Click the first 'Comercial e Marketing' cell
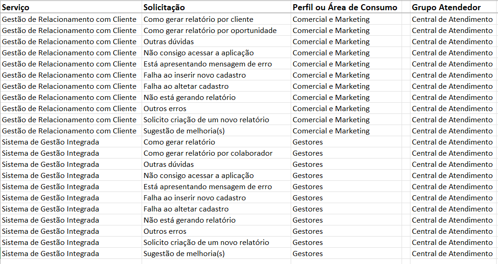This screenshot has height=264, width=498. click(x=331, y=20)
